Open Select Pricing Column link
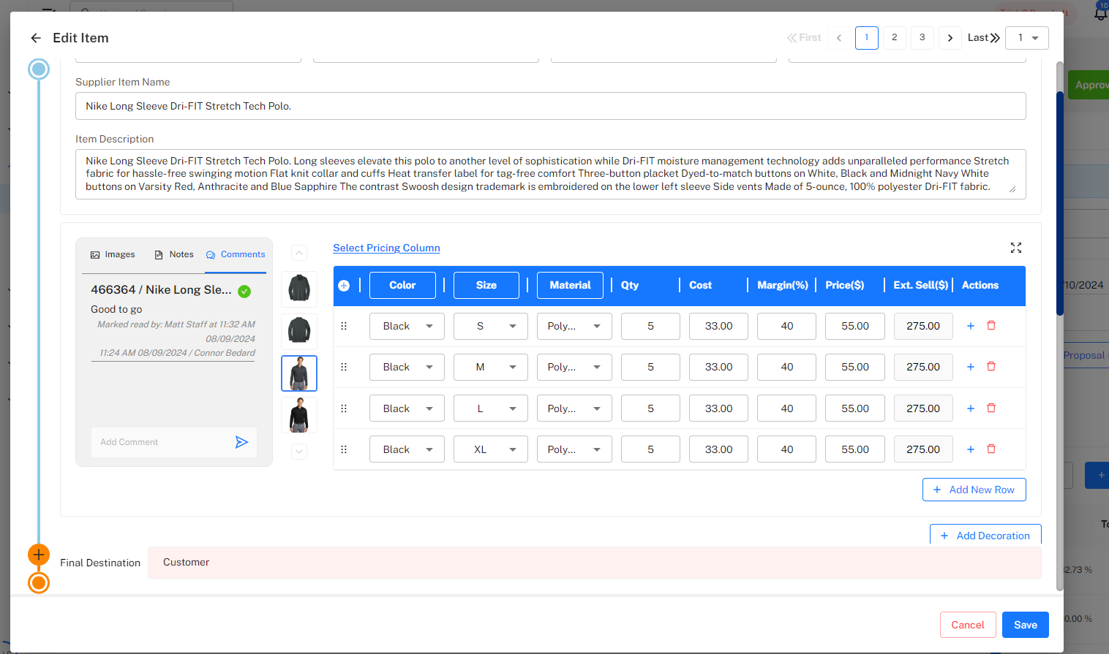Screen dimensions: 1109x654 (x=386, y=248)
